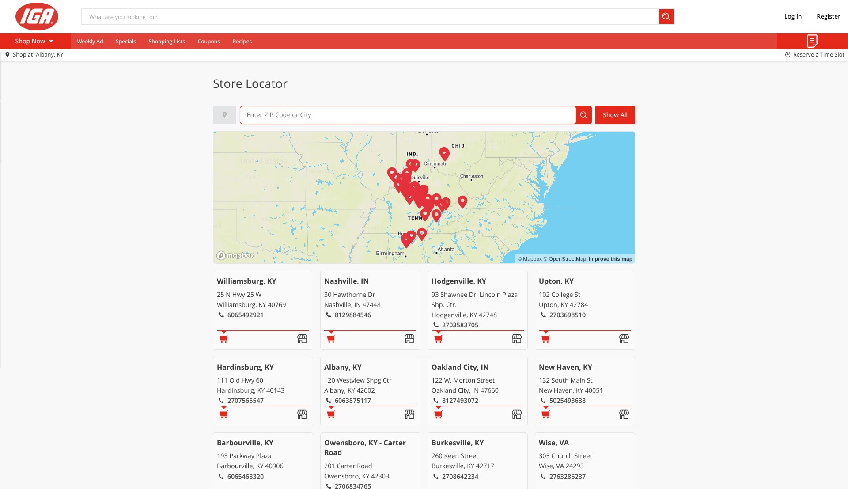Image resolution: width=848 pixels, height=489 pixels.
Task: Click the top search magnifier button
Action: 666,17
